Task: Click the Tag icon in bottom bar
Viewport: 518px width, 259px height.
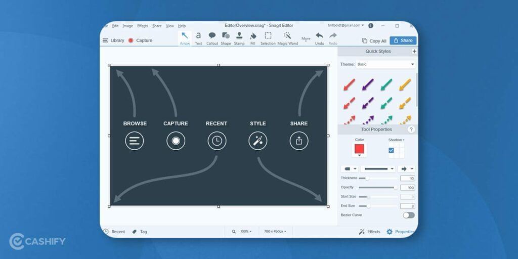Action: (135, 232)
